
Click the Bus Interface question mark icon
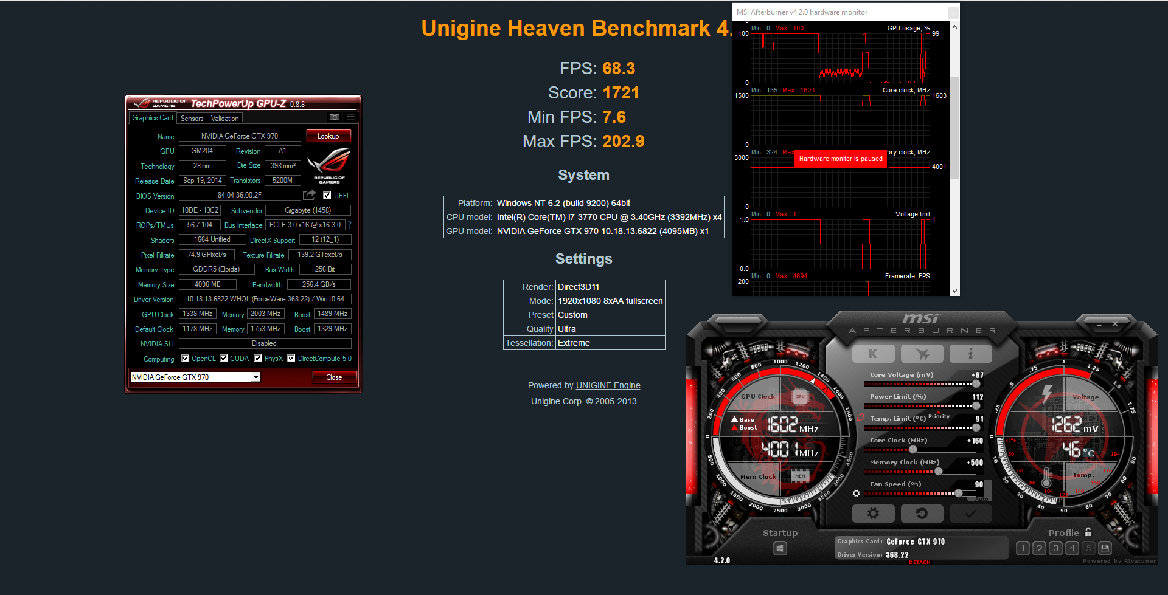pyautogui.click(x=349, y=225)
